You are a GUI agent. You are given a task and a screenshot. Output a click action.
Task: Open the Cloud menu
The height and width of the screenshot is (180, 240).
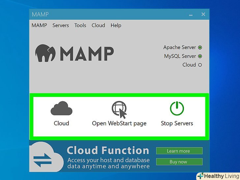pos(98,25)
